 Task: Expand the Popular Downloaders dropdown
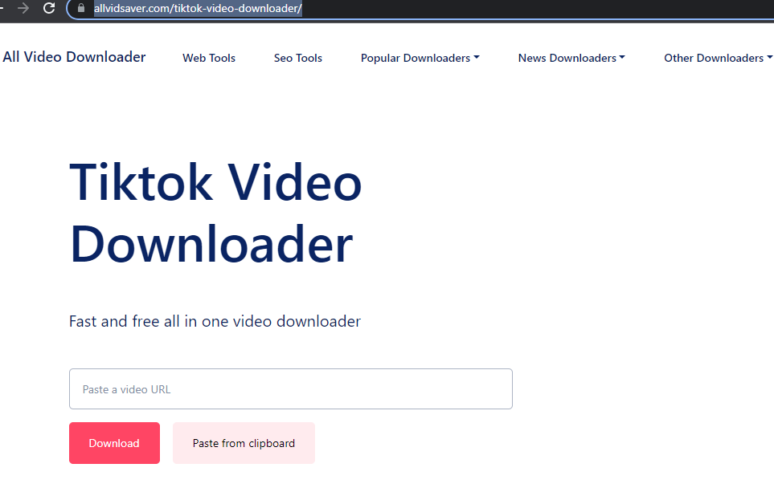pos(420,58)
